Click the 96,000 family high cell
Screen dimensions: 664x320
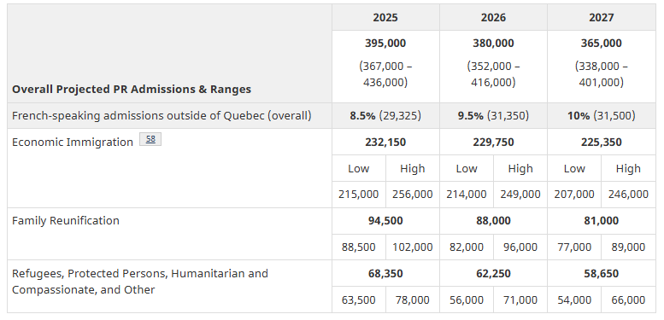(520, 247)
